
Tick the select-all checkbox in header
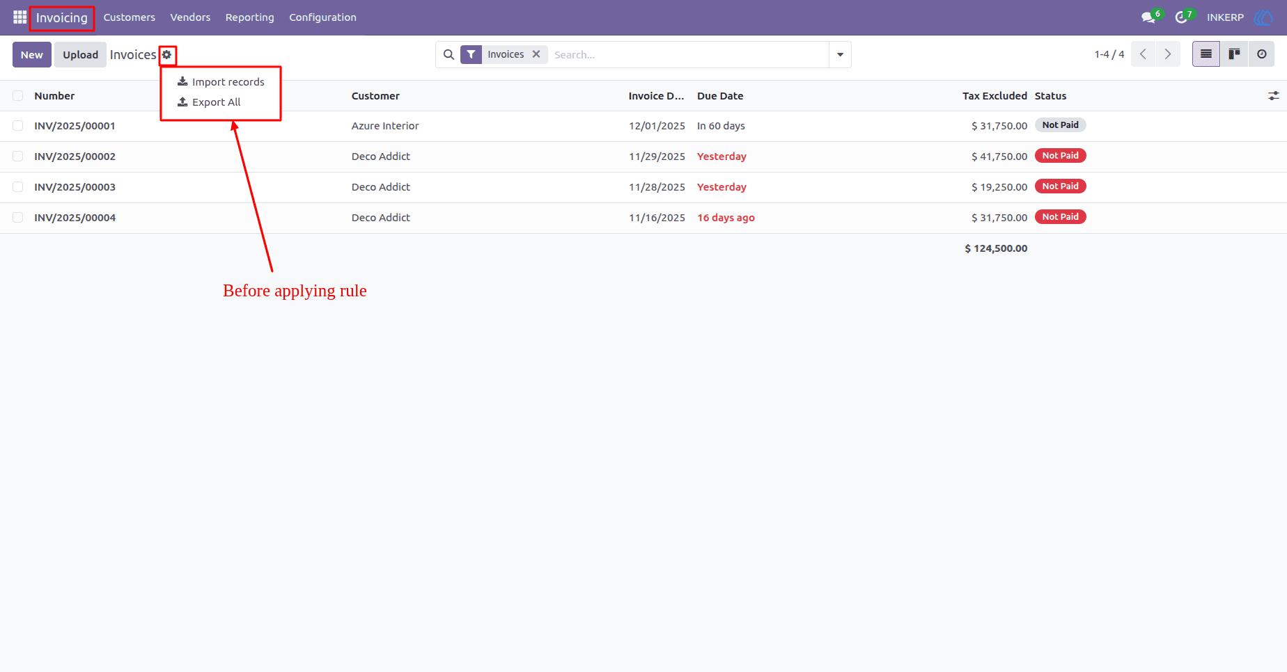18,96
